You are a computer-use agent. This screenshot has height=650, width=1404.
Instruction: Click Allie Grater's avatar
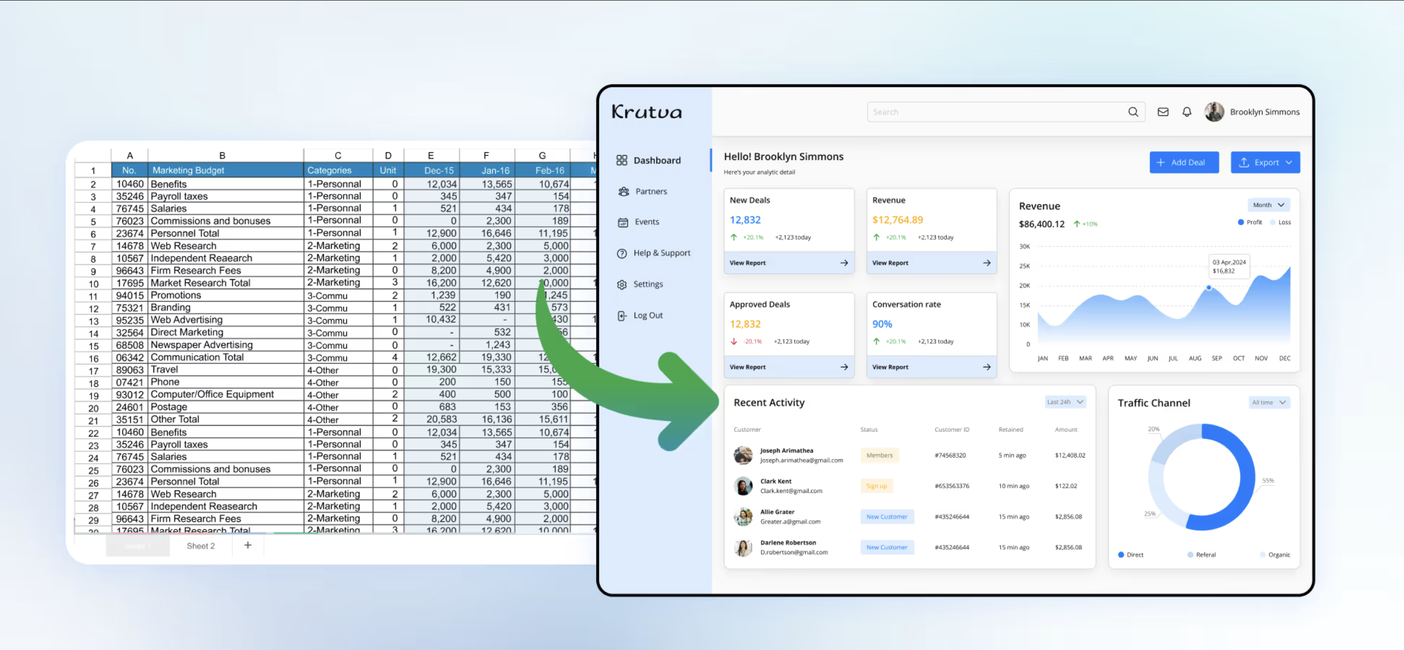tap(743, 516)
